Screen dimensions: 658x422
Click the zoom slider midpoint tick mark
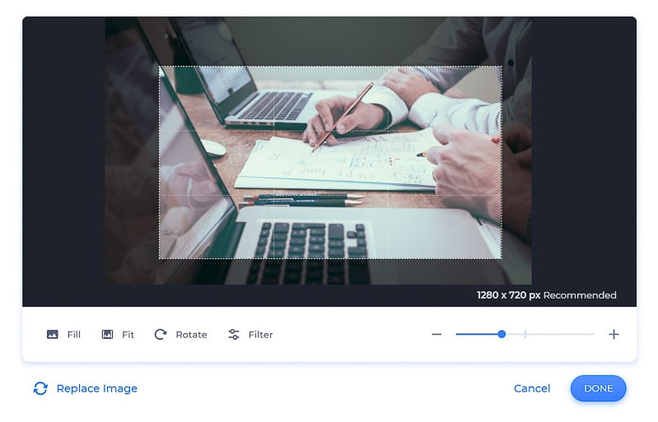525,334
